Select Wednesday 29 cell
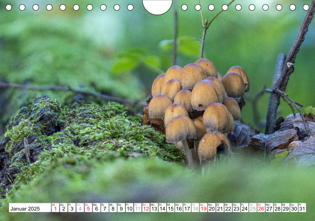315x221 pixels. (x=286, y=208)
